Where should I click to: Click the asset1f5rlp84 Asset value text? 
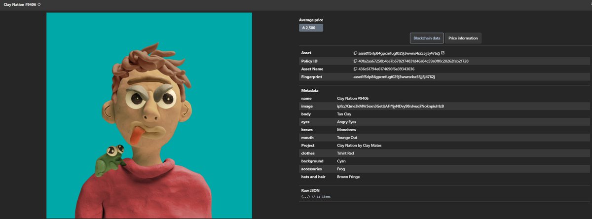[399, 53]
